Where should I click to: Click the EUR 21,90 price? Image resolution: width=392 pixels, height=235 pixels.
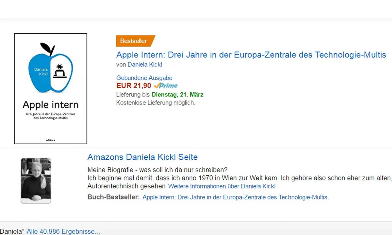click(134, 86)
